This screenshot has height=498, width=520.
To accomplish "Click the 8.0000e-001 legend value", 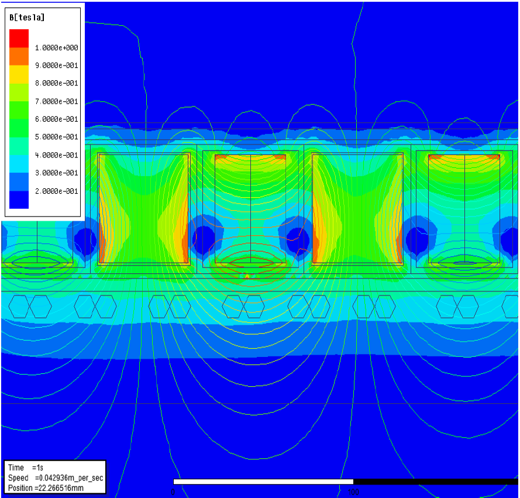I will coord(57,83).
